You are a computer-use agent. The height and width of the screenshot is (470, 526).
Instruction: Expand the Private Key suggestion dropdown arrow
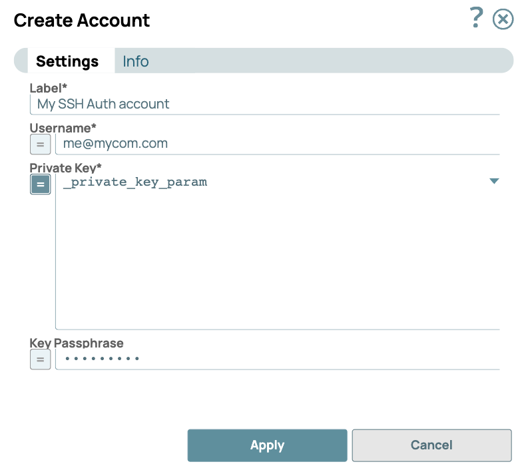pos(494,181)
